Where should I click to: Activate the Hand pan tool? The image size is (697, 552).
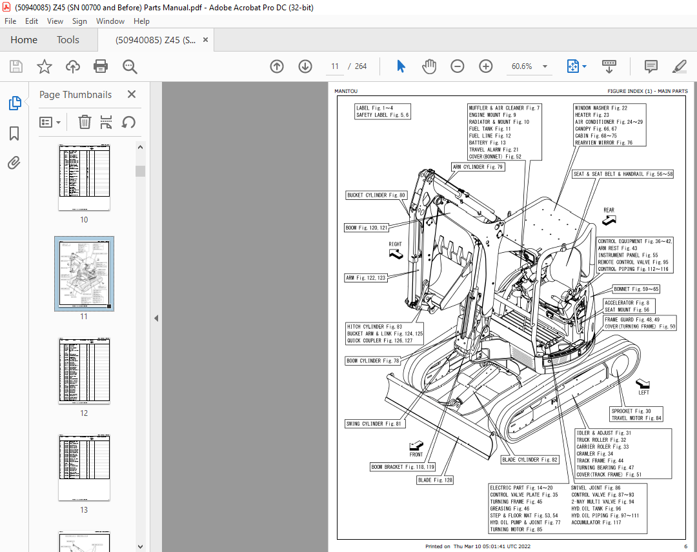pos(429,66)
